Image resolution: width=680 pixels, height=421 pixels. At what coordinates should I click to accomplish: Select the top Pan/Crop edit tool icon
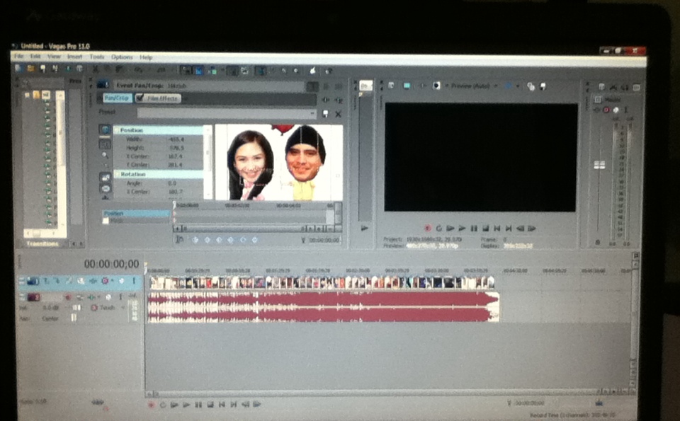[105, 129]
